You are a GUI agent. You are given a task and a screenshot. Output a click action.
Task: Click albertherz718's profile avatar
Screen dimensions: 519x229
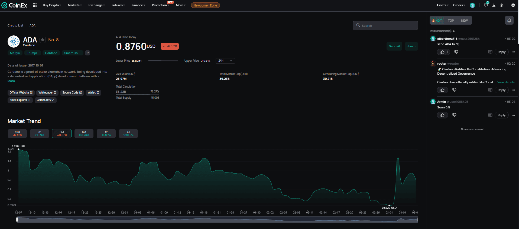click(x=433, y=39)
